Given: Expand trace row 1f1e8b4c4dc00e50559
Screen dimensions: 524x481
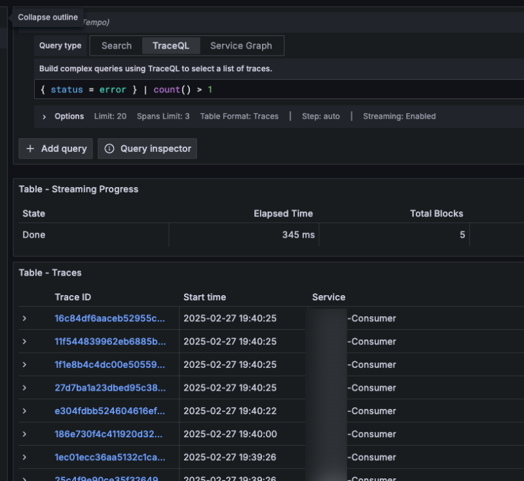Looking at the screenshot, I should point(24,365).
